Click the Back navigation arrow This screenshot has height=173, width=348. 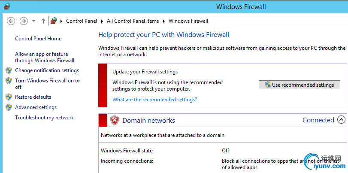pyautogui.click(x=11, y=21)
